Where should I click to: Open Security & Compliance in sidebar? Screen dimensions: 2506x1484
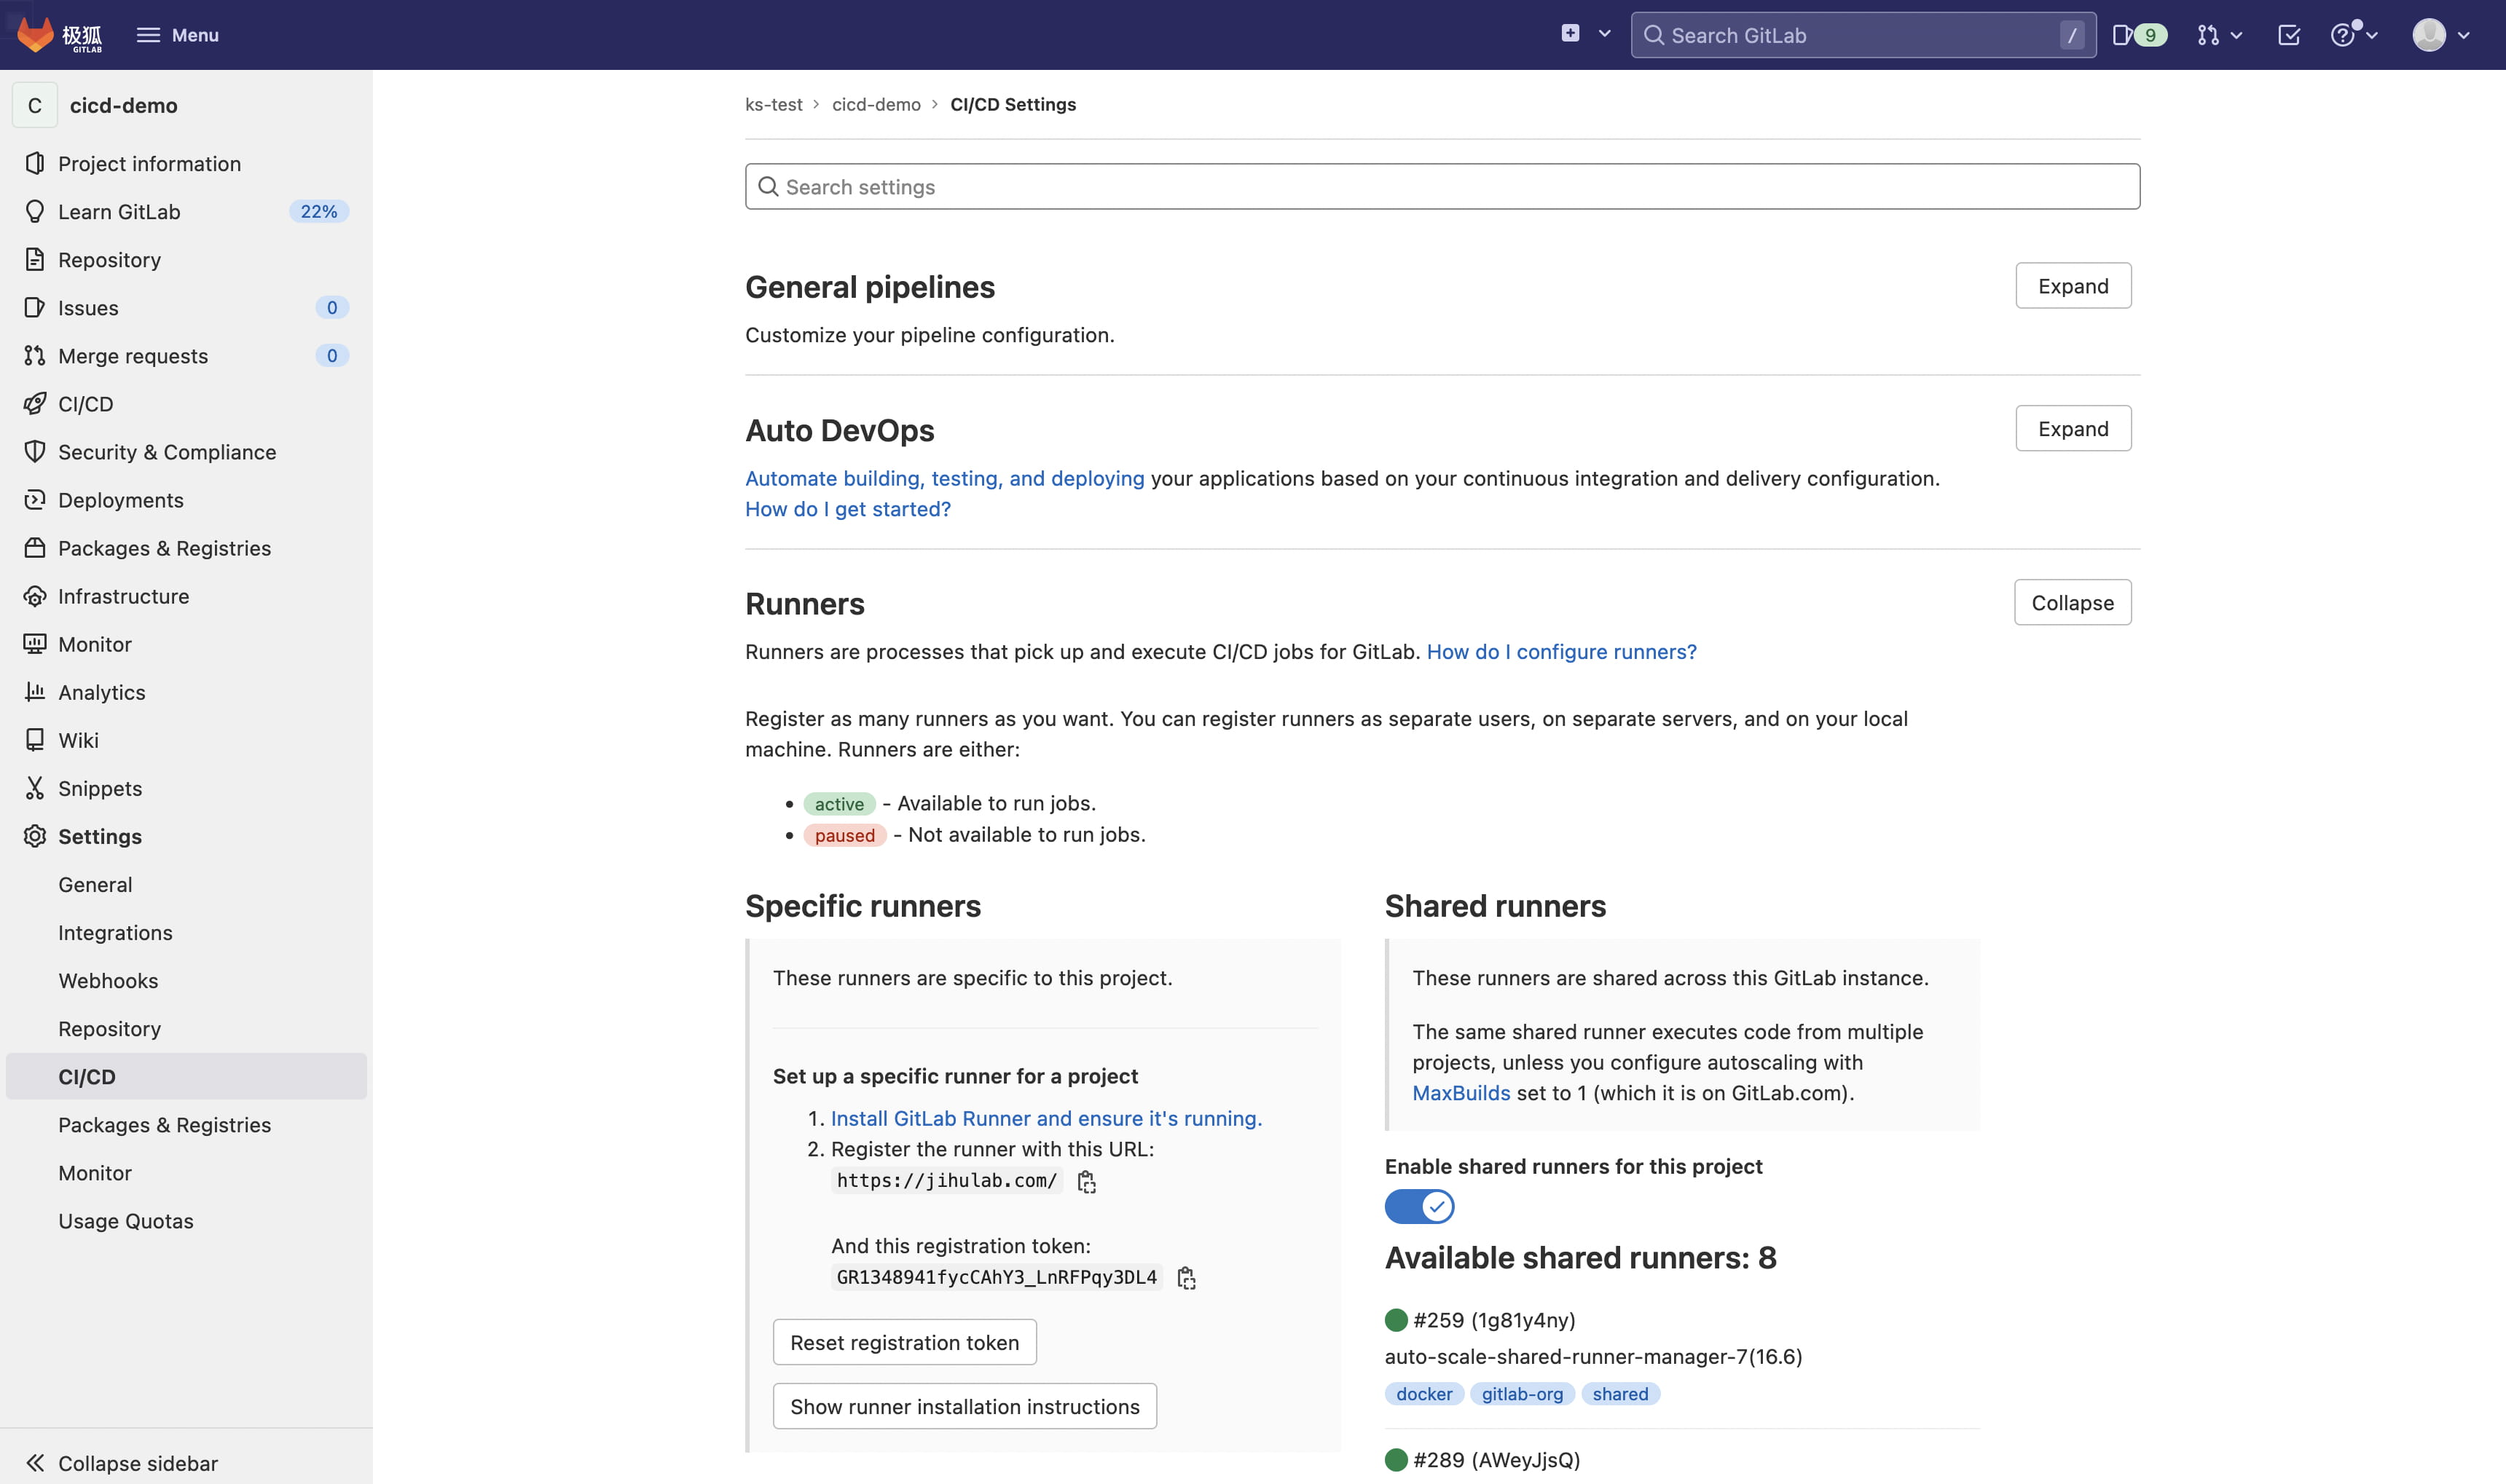[166, 452]
